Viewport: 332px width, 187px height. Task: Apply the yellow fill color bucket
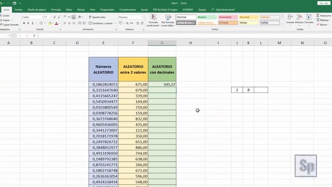(50, 23)
